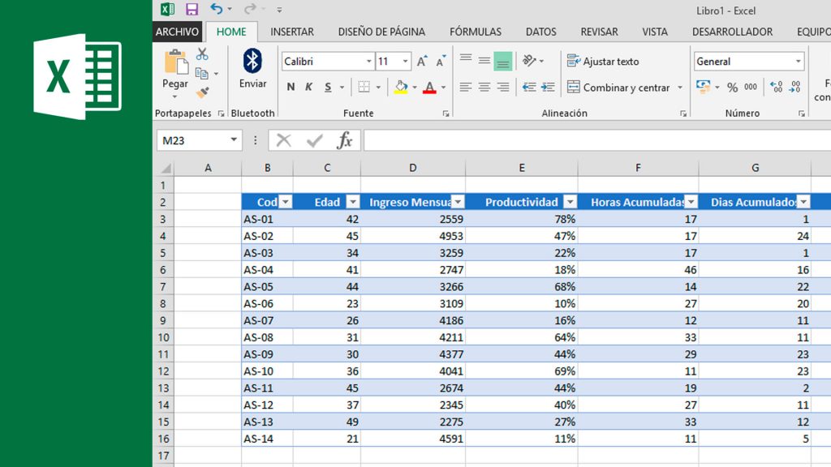Toggle underline with the S button

pos(327,84)
